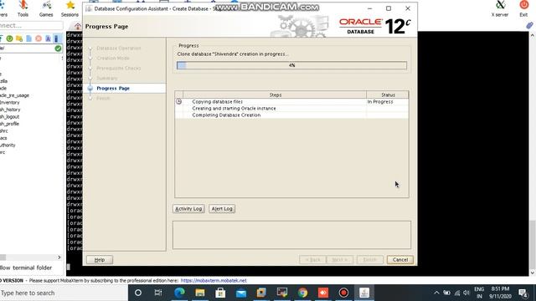Click the Bandicam record icon in taskbar
This screenshot has height=301, width=536.
343,293
